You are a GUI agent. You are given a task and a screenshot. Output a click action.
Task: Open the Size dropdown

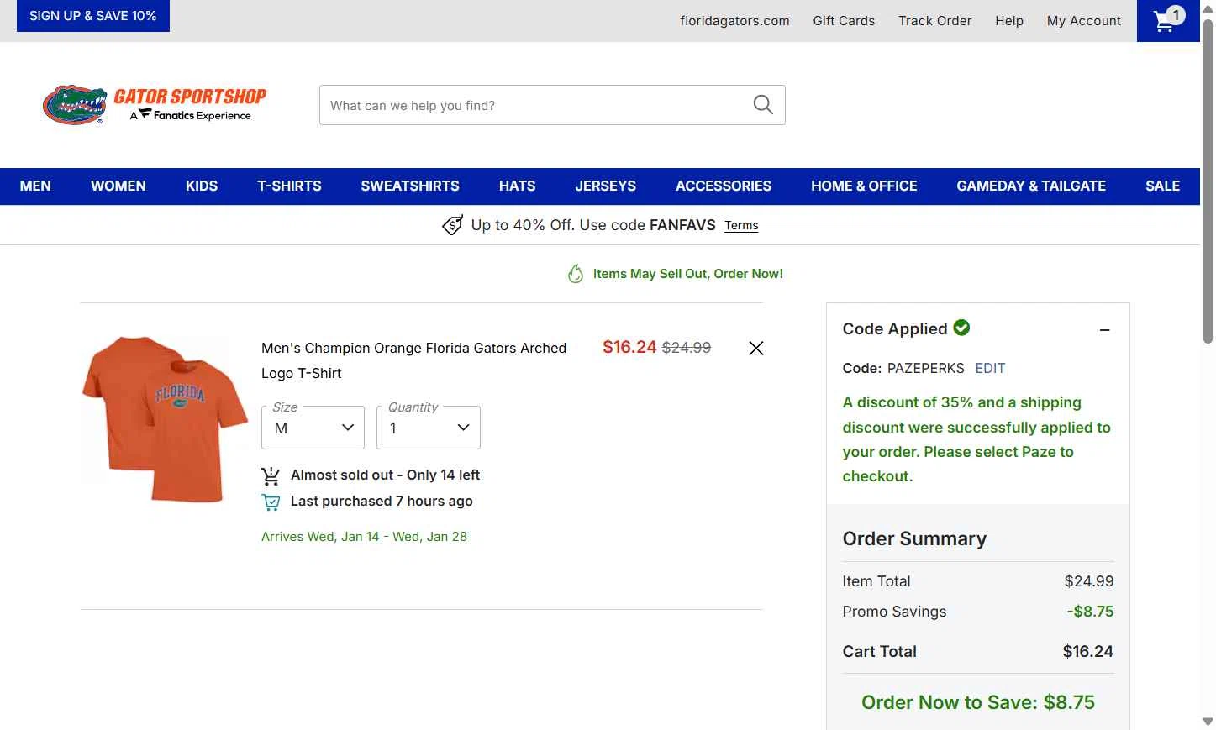(313, 428)
